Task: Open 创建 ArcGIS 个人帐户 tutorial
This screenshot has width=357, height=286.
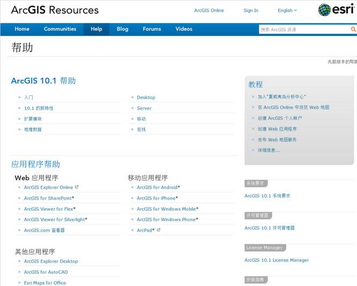Action: click(280, 118)
